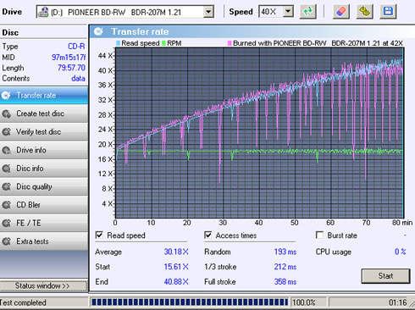The image size is (415, 310).
Task: Click the Average speed value 30.18X
Action: pyautogui.click(x=176, y=252)
